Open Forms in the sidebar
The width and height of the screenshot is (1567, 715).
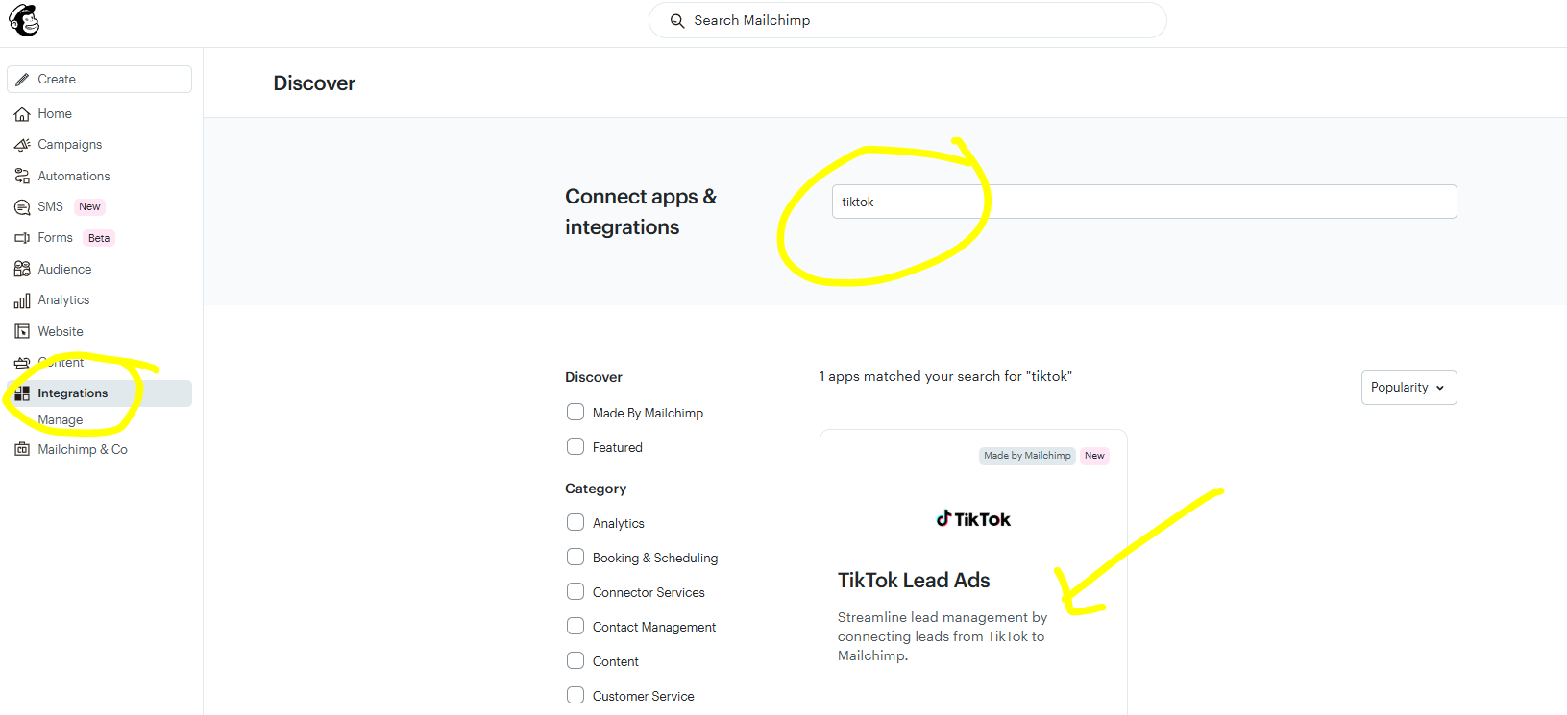pyautogui.click(x=55, y=238)
